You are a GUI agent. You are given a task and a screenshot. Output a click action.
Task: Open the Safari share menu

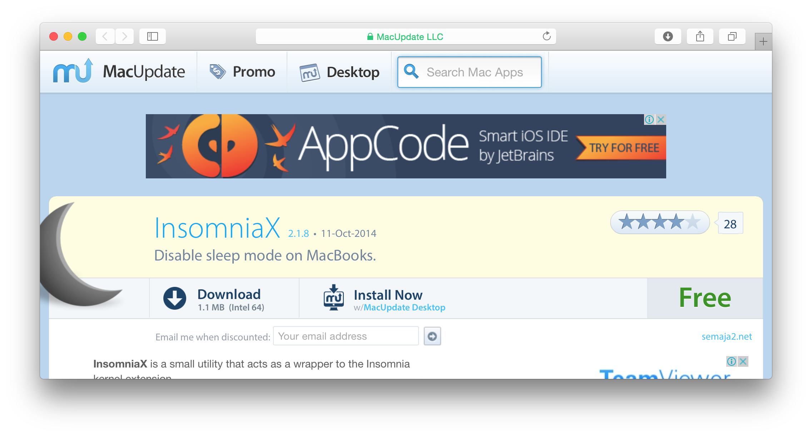700,36
